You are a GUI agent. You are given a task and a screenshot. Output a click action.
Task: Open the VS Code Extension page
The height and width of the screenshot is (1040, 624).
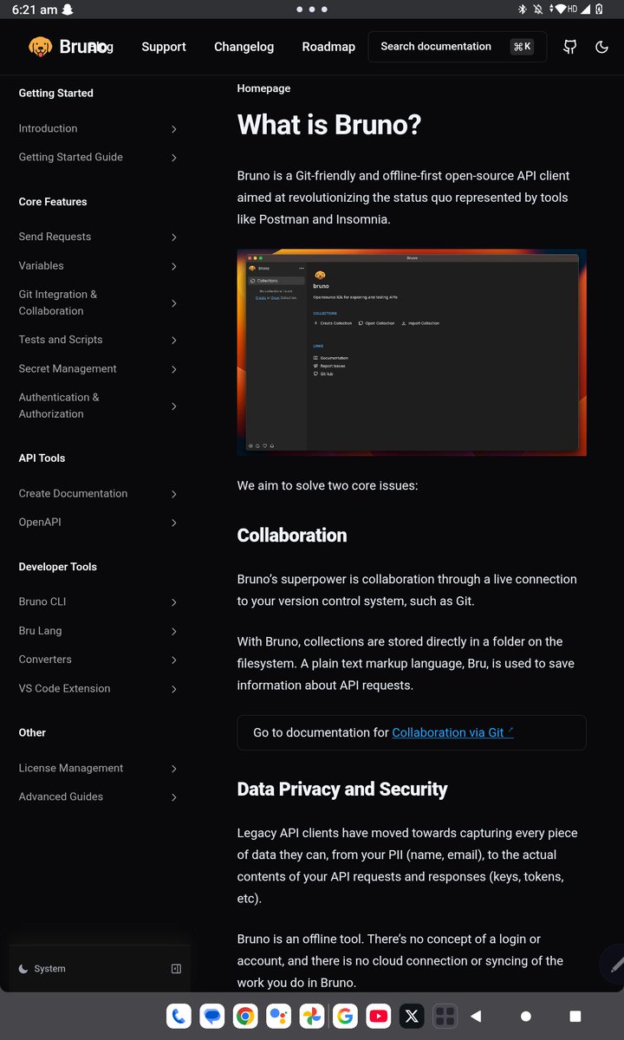pos(64,688)
